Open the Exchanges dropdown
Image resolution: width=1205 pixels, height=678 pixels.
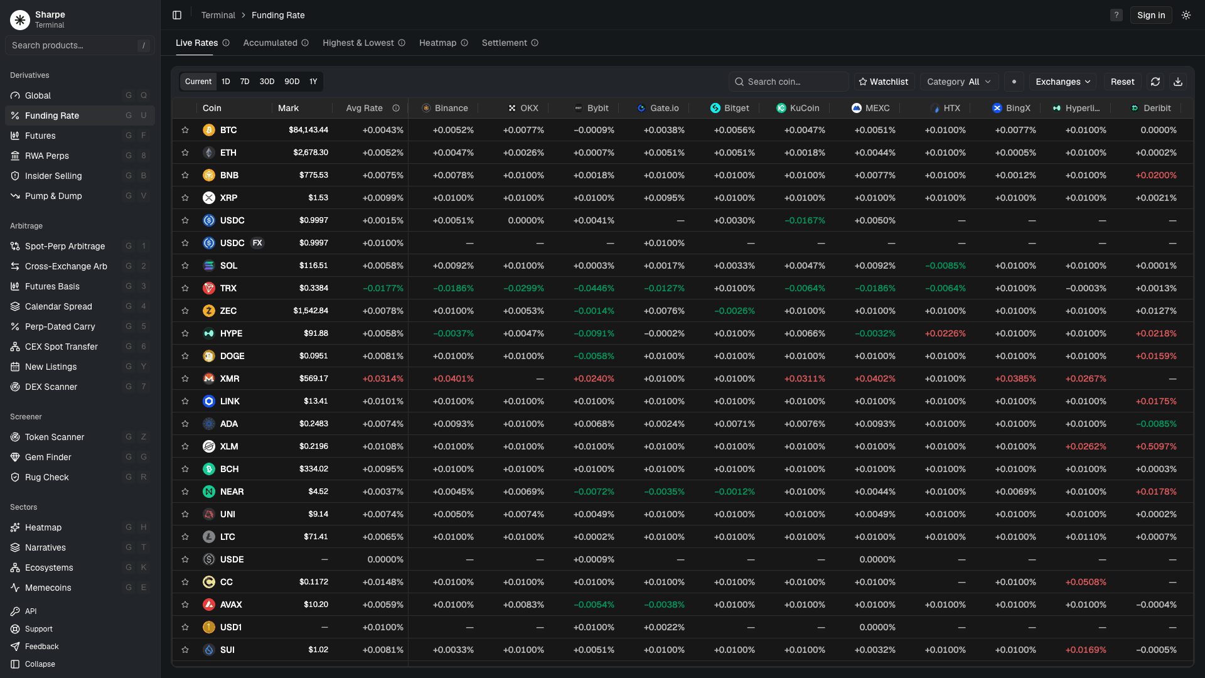pyautogui.click(x=1063, y=82)
